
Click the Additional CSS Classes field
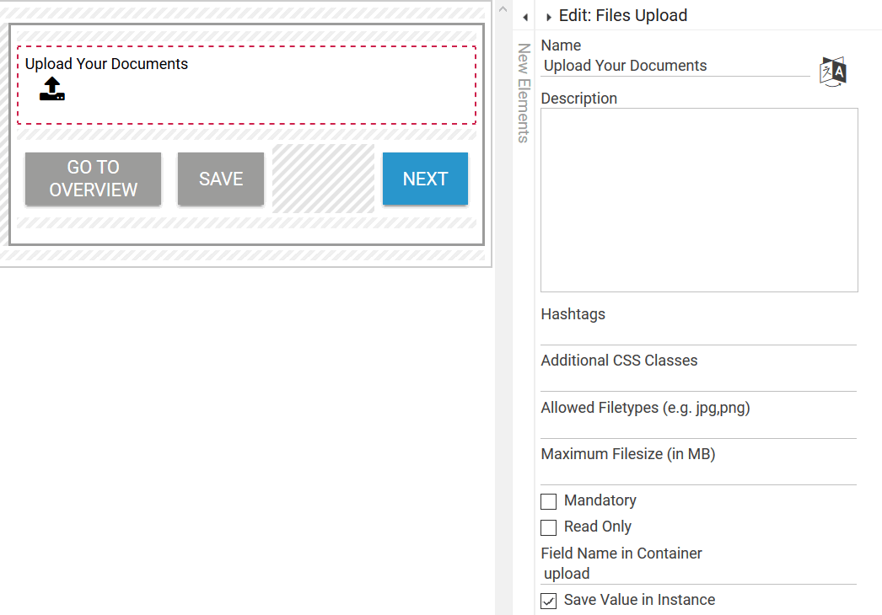point(698,381)
